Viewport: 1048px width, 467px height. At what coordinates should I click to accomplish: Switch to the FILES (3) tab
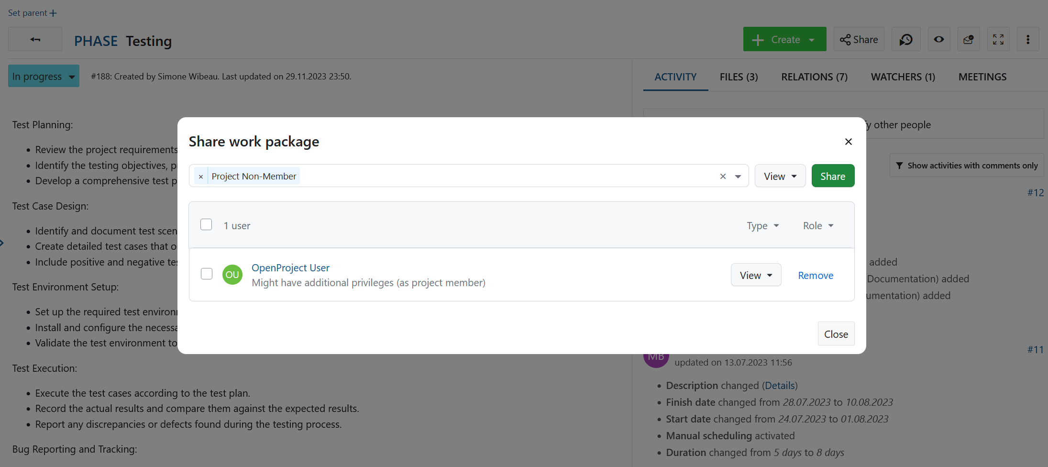click(739, 77)
